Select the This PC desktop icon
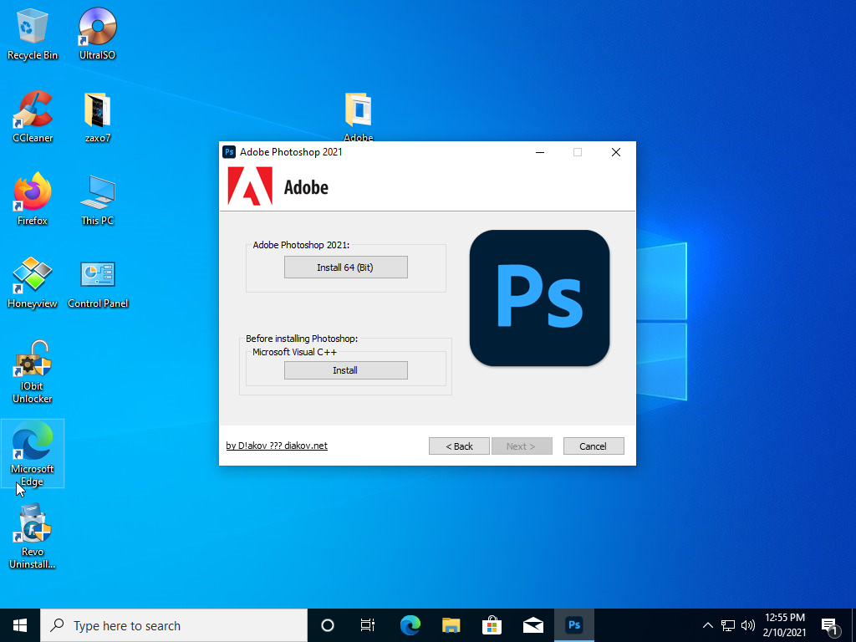Screen dimensions: 856x642 (x=98, y=199)
